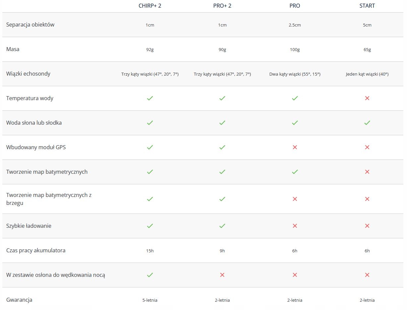Click the Gwarancja row label
Image resolution: width=407 pixels, height=310 pixels.
[19, 300]
